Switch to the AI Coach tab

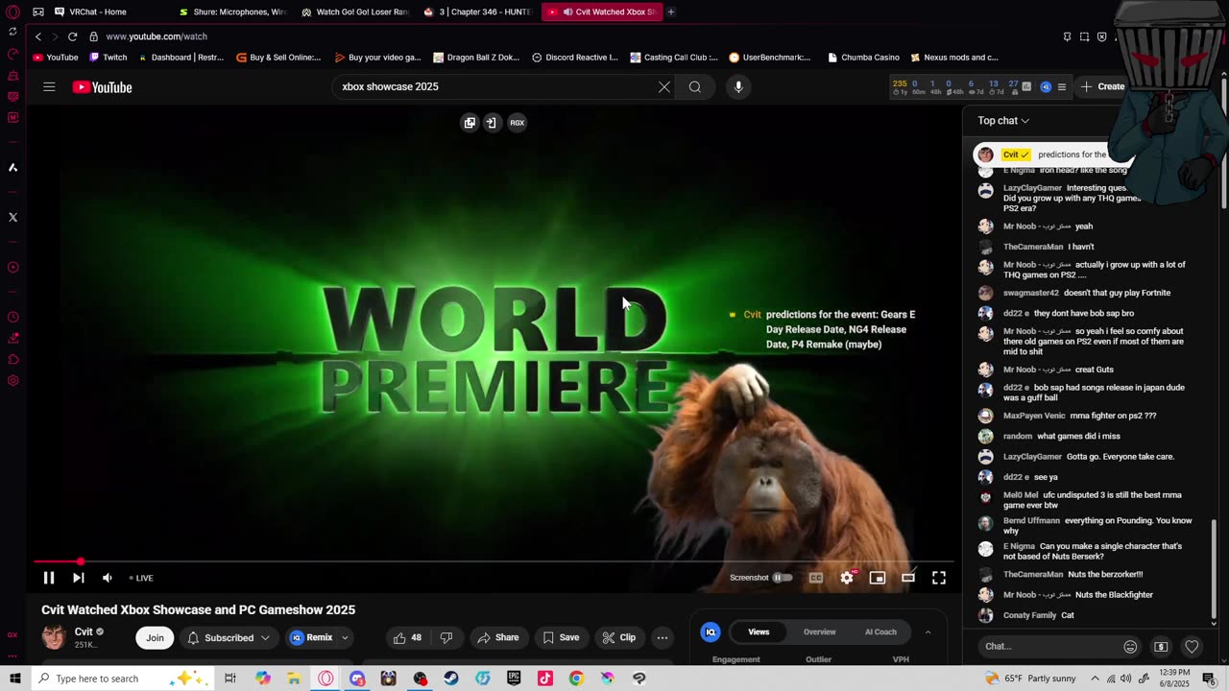(880, 632)
